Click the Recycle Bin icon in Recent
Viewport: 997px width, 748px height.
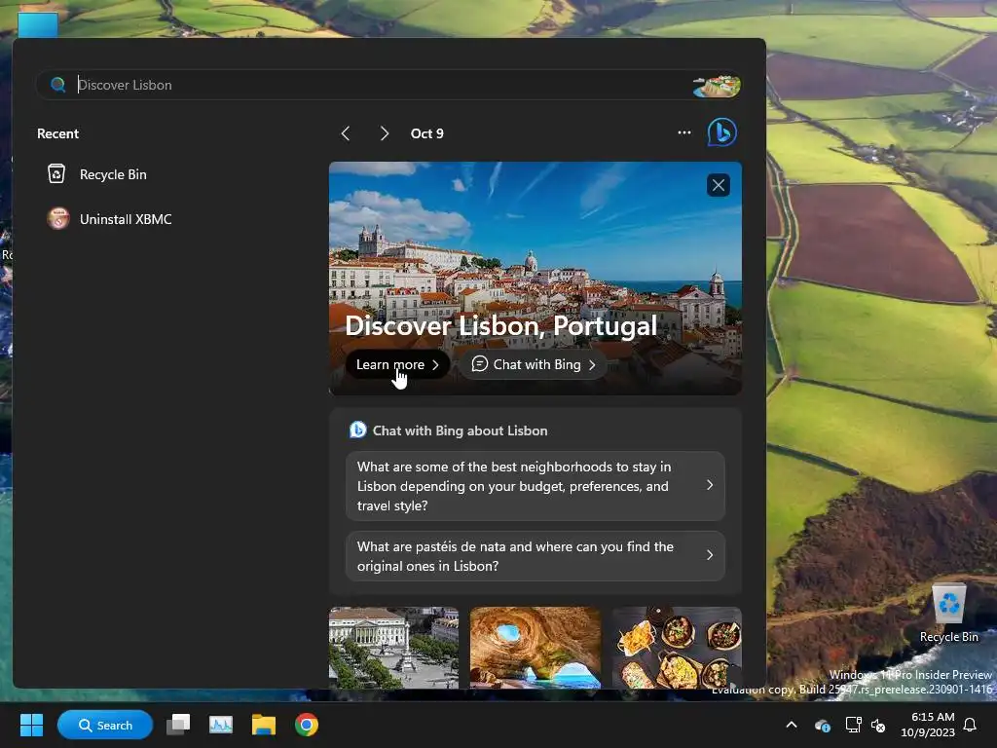coord(56,173)
